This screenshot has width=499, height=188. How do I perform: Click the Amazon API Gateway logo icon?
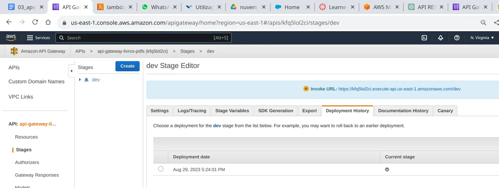point(14,51)
